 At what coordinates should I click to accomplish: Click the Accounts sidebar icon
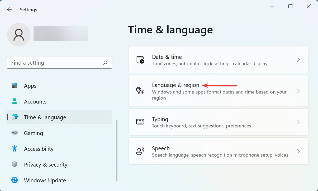[x=15, y=101]
